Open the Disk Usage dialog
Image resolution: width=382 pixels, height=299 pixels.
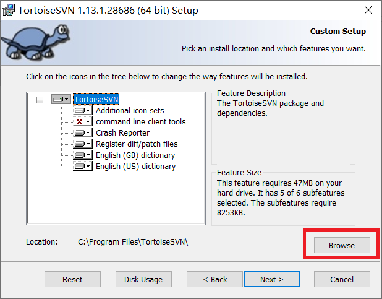tap(143, 279)
